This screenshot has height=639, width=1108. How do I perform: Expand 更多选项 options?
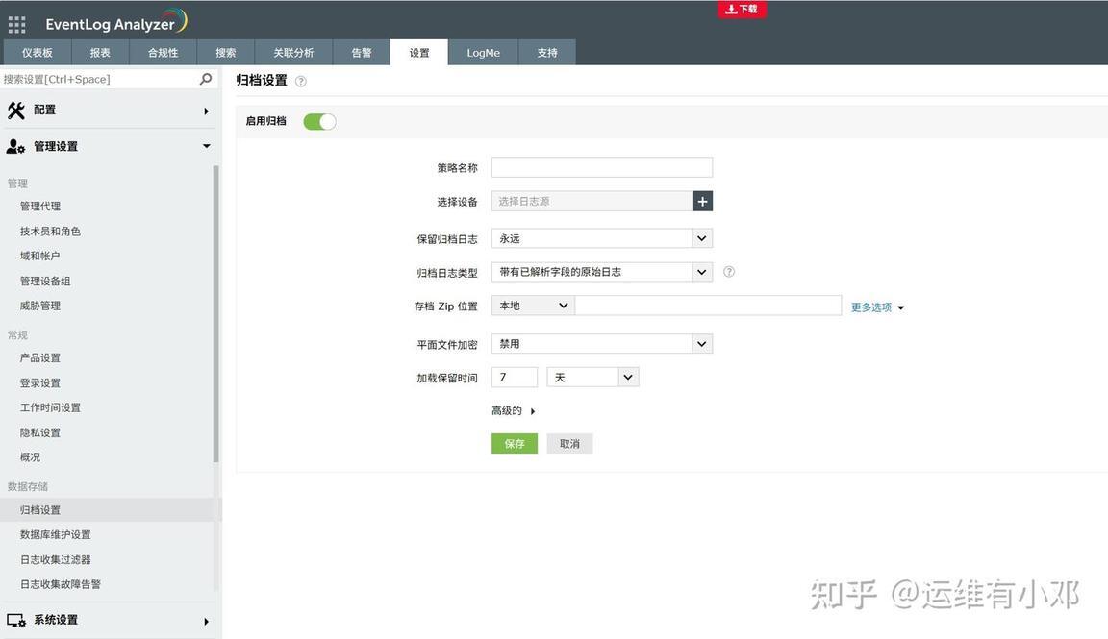[x=877, y=307]
